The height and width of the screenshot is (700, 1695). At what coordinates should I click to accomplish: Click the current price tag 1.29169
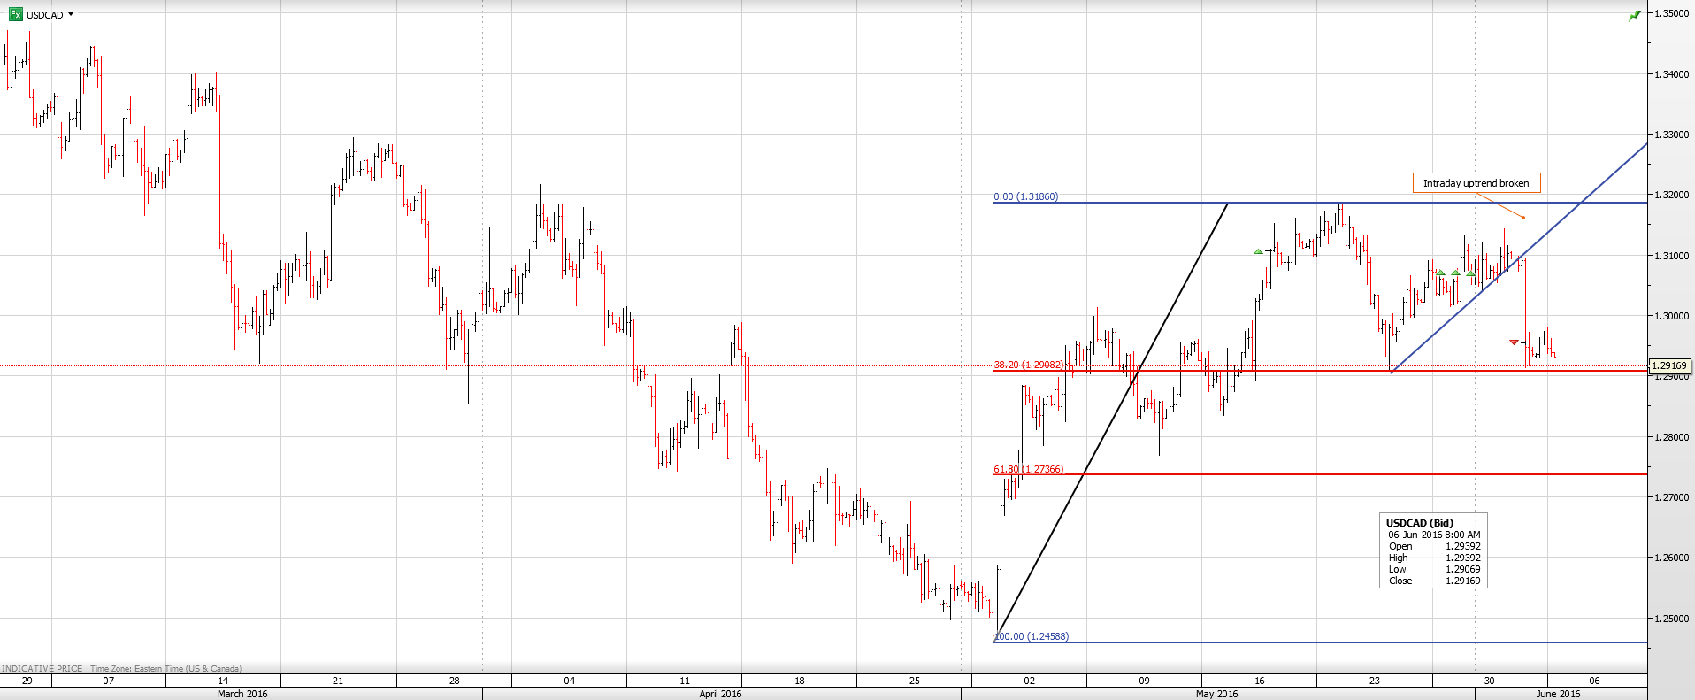pos(1669,365)
